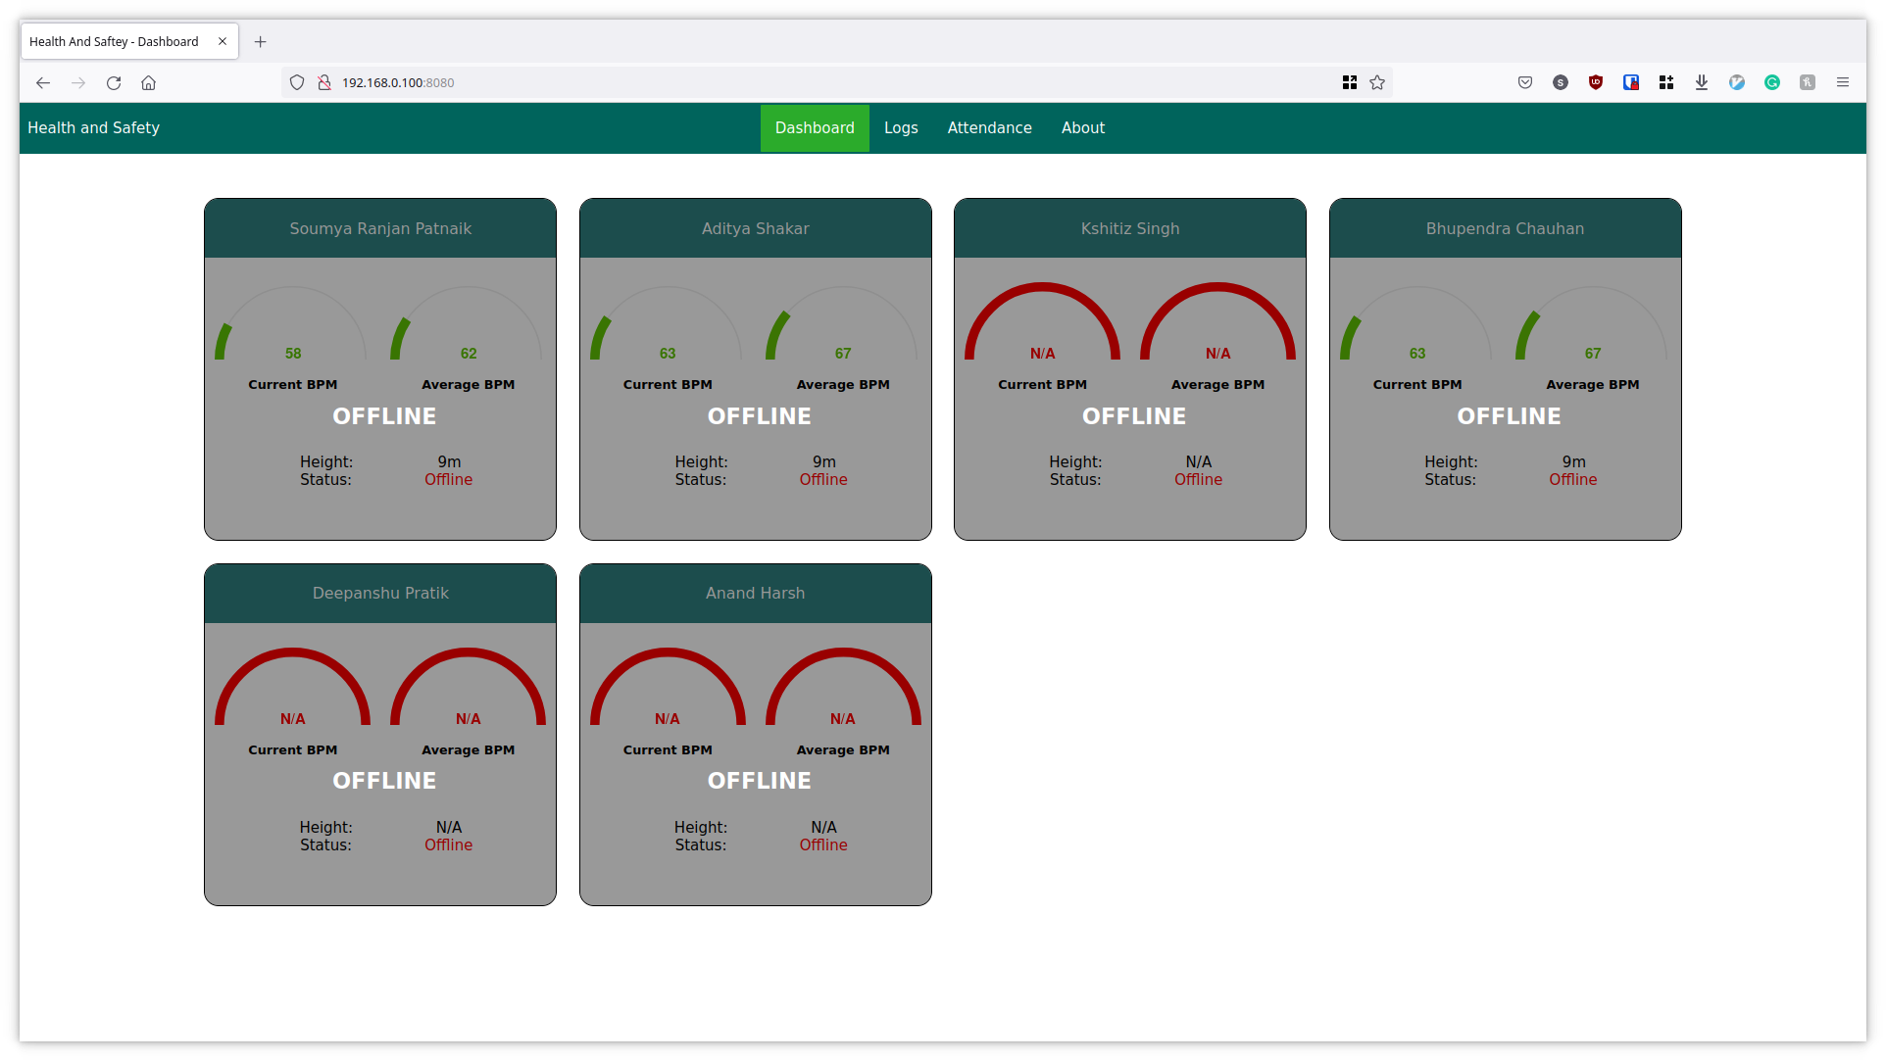Click the Bitwarden extension icon
Screen dimensions: 1886x1061
tap(1631, 82)
